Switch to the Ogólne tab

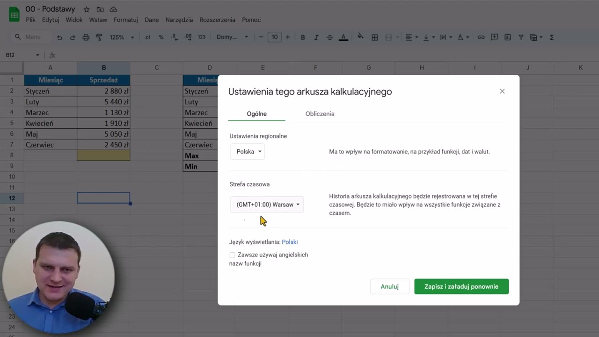(256, 114)
